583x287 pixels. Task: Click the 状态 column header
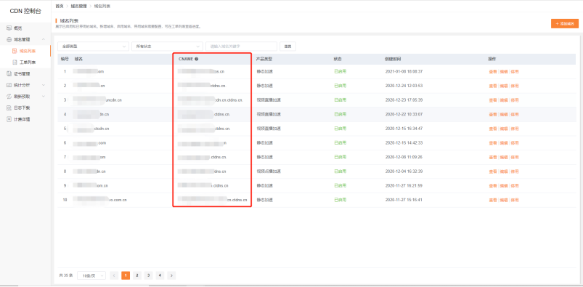[x=338, y=59]
